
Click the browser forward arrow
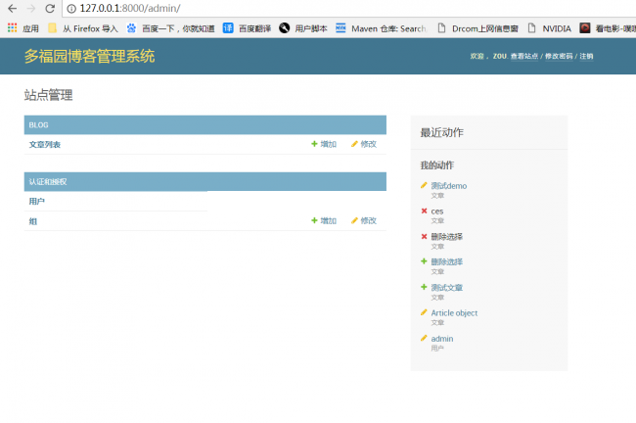[x=31, y=8]
